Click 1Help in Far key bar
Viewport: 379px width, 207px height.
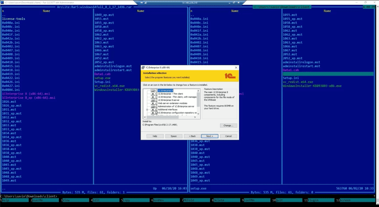point(15,200)
